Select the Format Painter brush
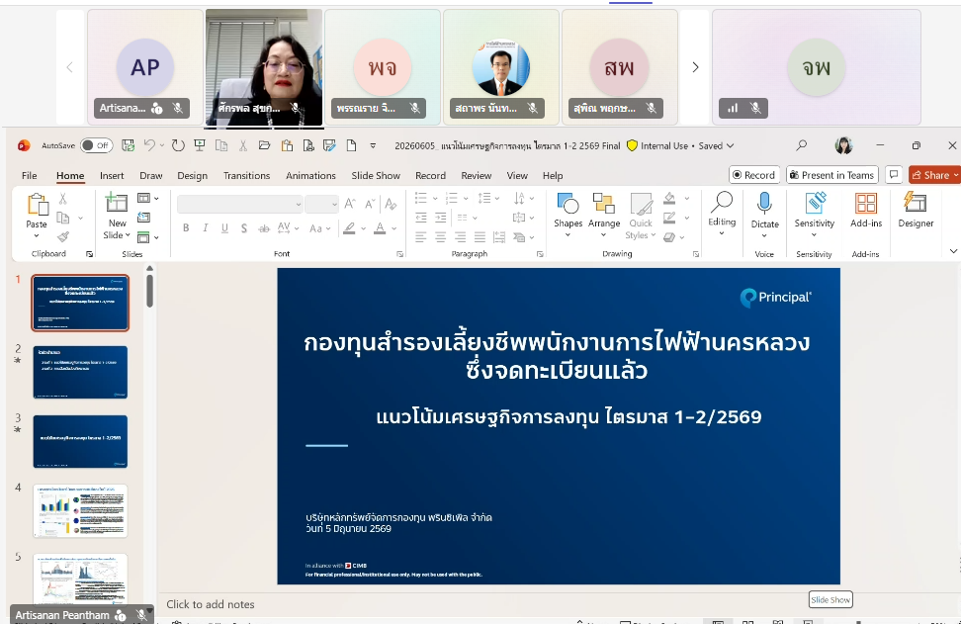The image size is (961, 624). (62, 236)
